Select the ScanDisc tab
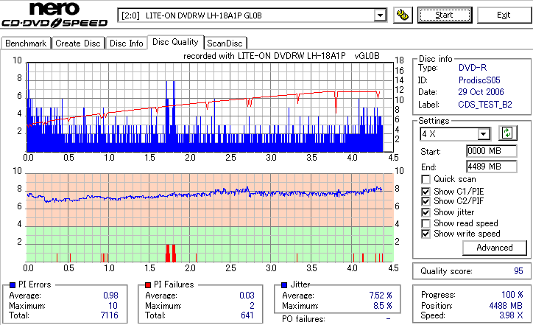Image resolution: width=533 pixels, height=325 pixels. (225, 43)
